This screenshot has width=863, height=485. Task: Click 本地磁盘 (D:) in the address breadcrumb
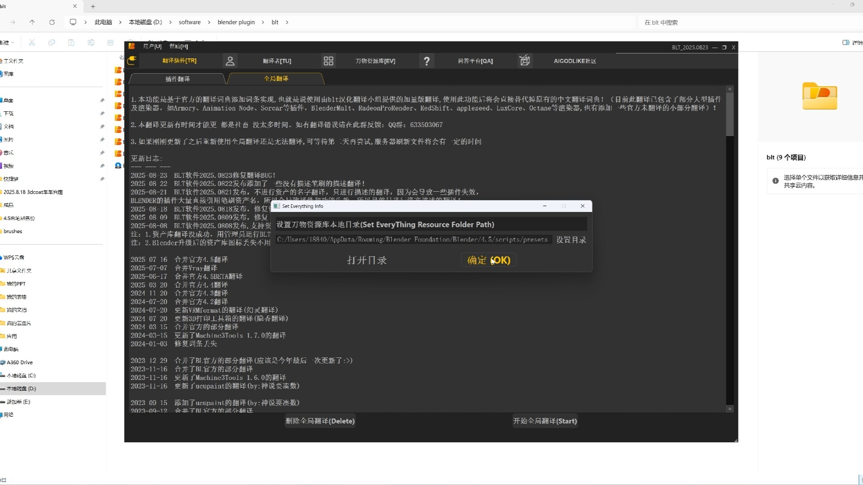(145, 22)
